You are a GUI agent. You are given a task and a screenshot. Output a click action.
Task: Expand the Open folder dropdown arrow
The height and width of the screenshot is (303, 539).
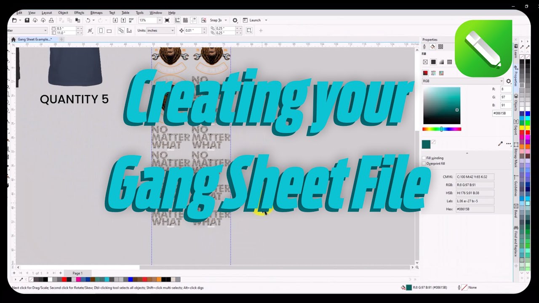tap(20, 20)
